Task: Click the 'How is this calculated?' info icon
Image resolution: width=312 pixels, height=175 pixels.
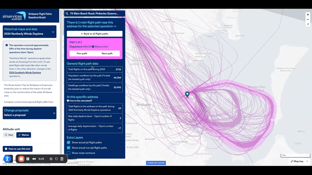Action: [x=68, y=101]
